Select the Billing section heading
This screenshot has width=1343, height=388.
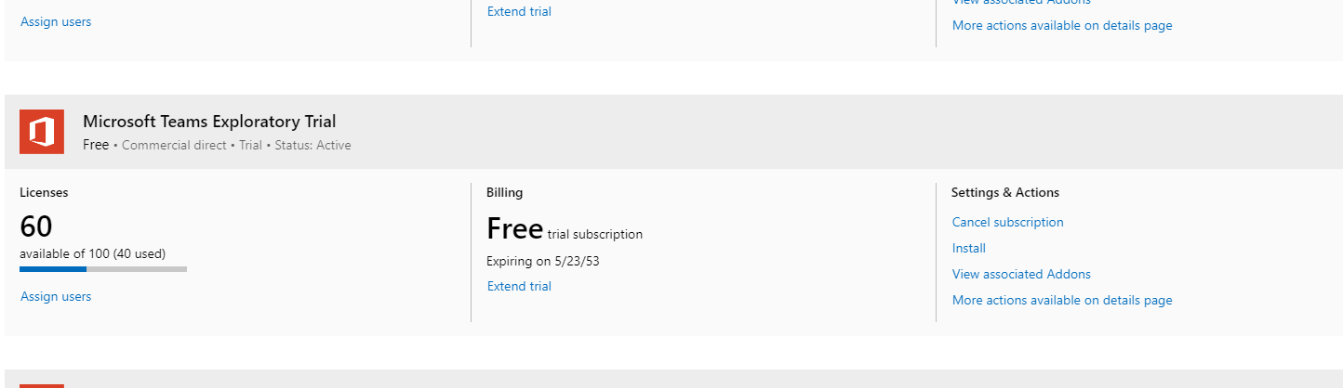[504, 192]
